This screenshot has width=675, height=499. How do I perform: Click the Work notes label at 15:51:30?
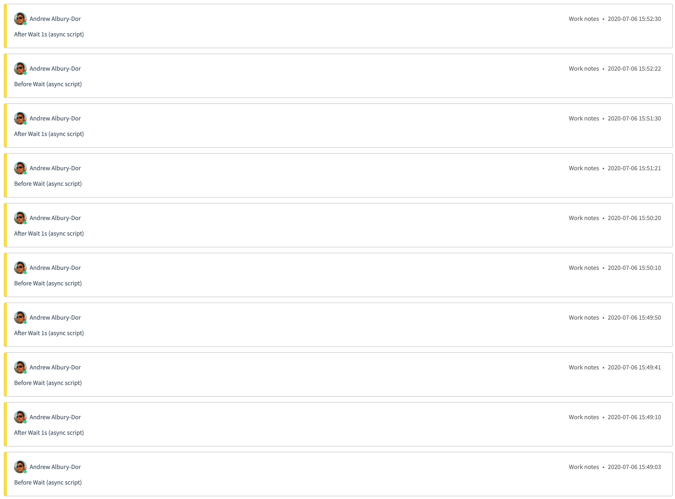(584, 118)
